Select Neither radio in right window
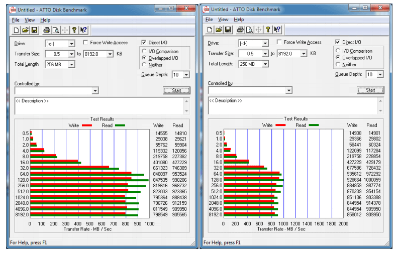Image resolution: width=396 pixels, height=253 pixels. pos(338,64)
